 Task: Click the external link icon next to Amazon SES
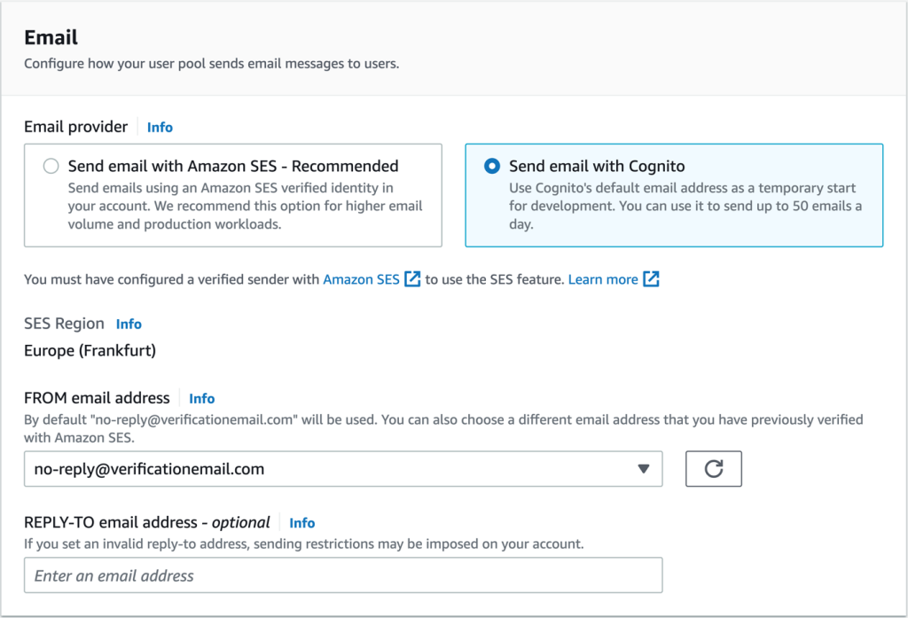tap(411, 278)
